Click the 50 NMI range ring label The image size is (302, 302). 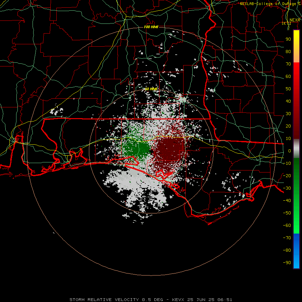point(151,89)
